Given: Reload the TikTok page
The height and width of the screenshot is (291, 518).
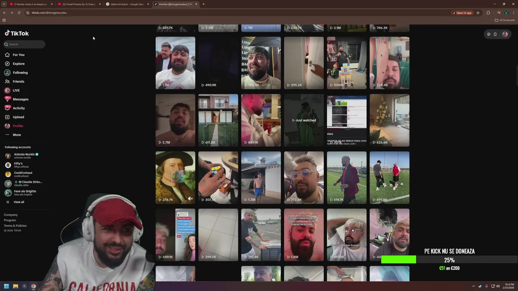Looking at the screenshot, I should [x=19, y=13].
